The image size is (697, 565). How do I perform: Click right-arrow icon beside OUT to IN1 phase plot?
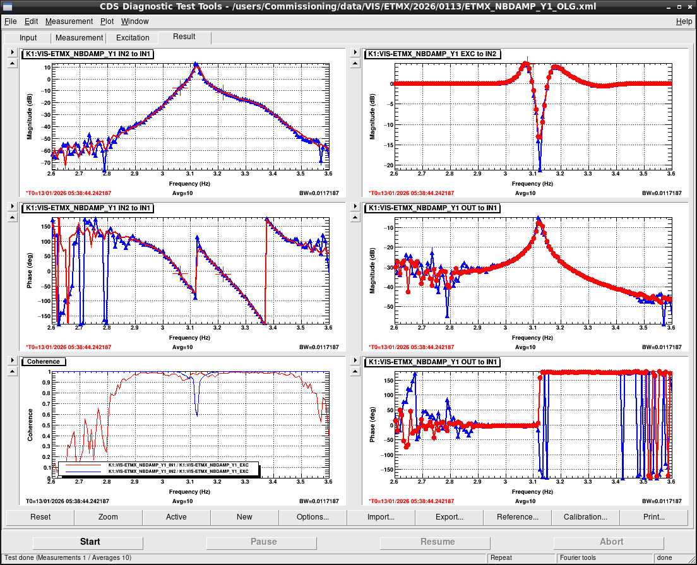355,360
